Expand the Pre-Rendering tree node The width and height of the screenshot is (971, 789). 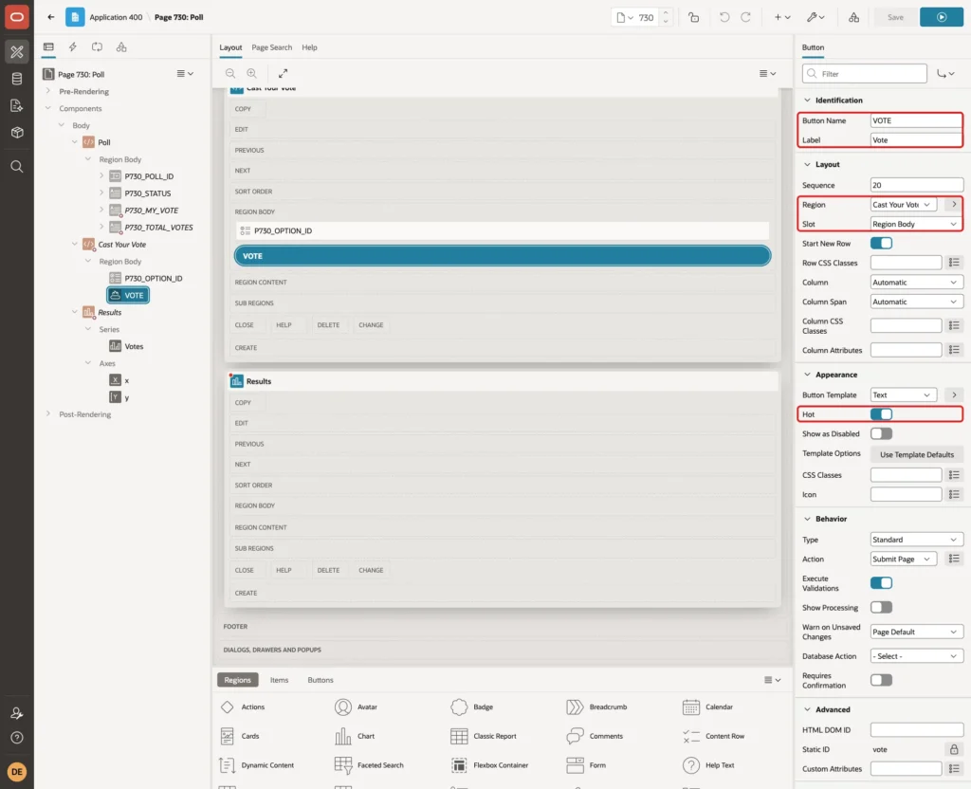48,91
